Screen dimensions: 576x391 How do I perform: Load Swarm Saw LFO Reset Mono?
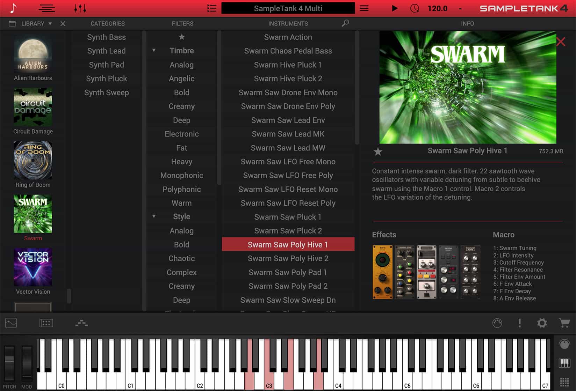(x=288, y=189)
